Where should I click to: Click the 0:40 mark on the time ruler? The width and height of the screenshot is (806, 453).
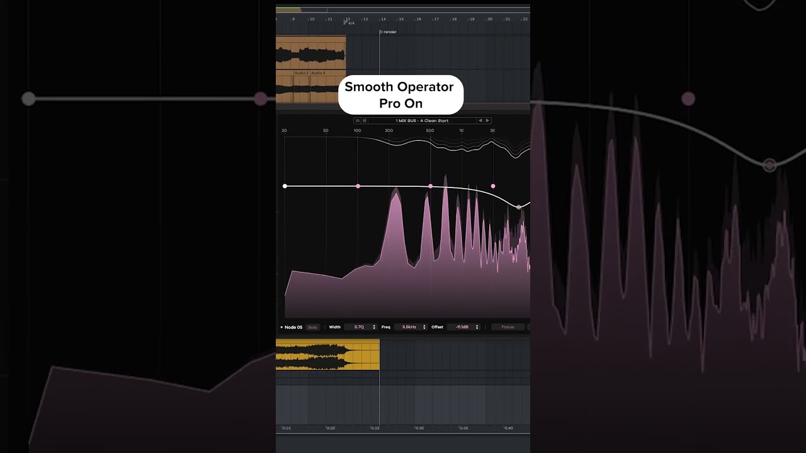508,428
